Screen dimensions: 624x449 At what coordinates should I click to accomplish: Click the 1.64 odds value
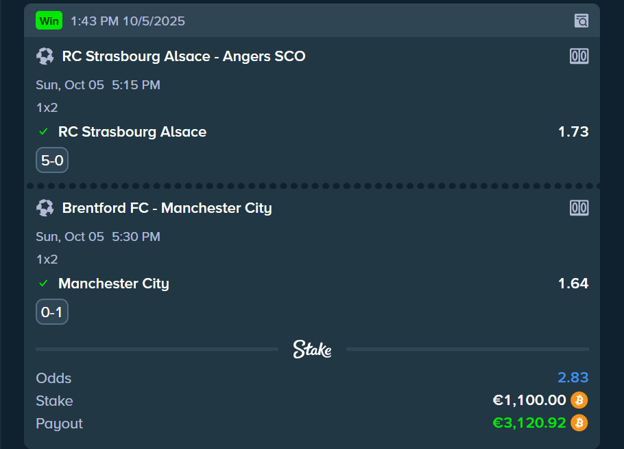[x=573, y=284]
